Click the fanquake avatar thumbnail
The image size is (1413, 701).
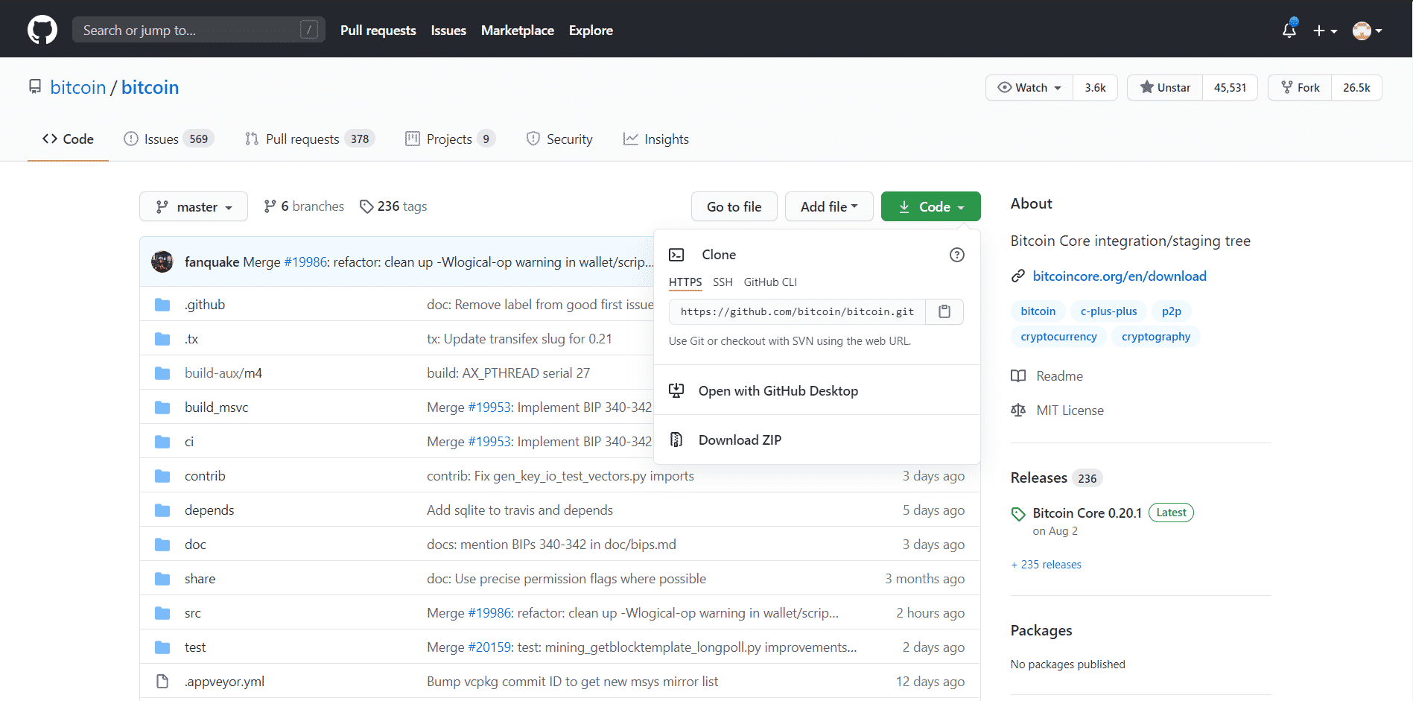click(162, 261)
